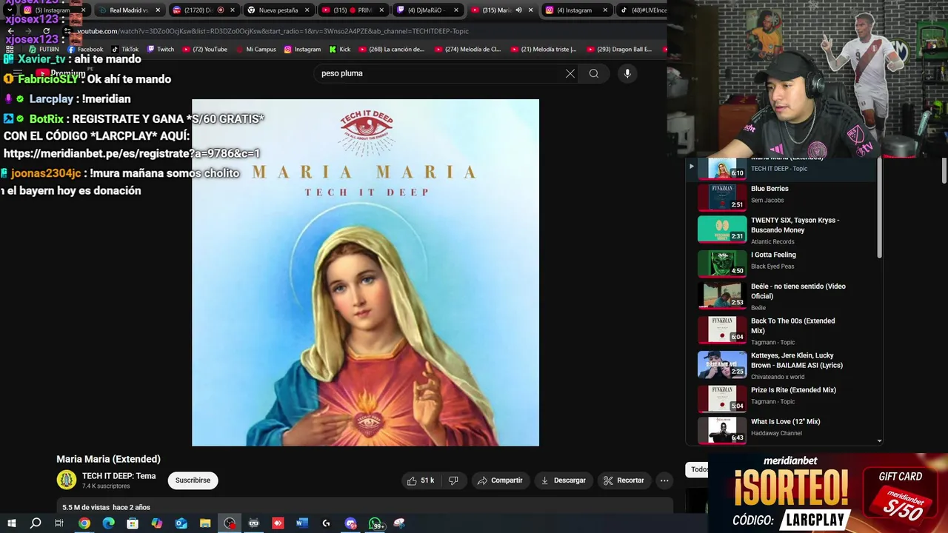Reload the page with the refresh icon
Image resolution: width=948 pixels, height=533 pixels.
click(x=46, y=31)
